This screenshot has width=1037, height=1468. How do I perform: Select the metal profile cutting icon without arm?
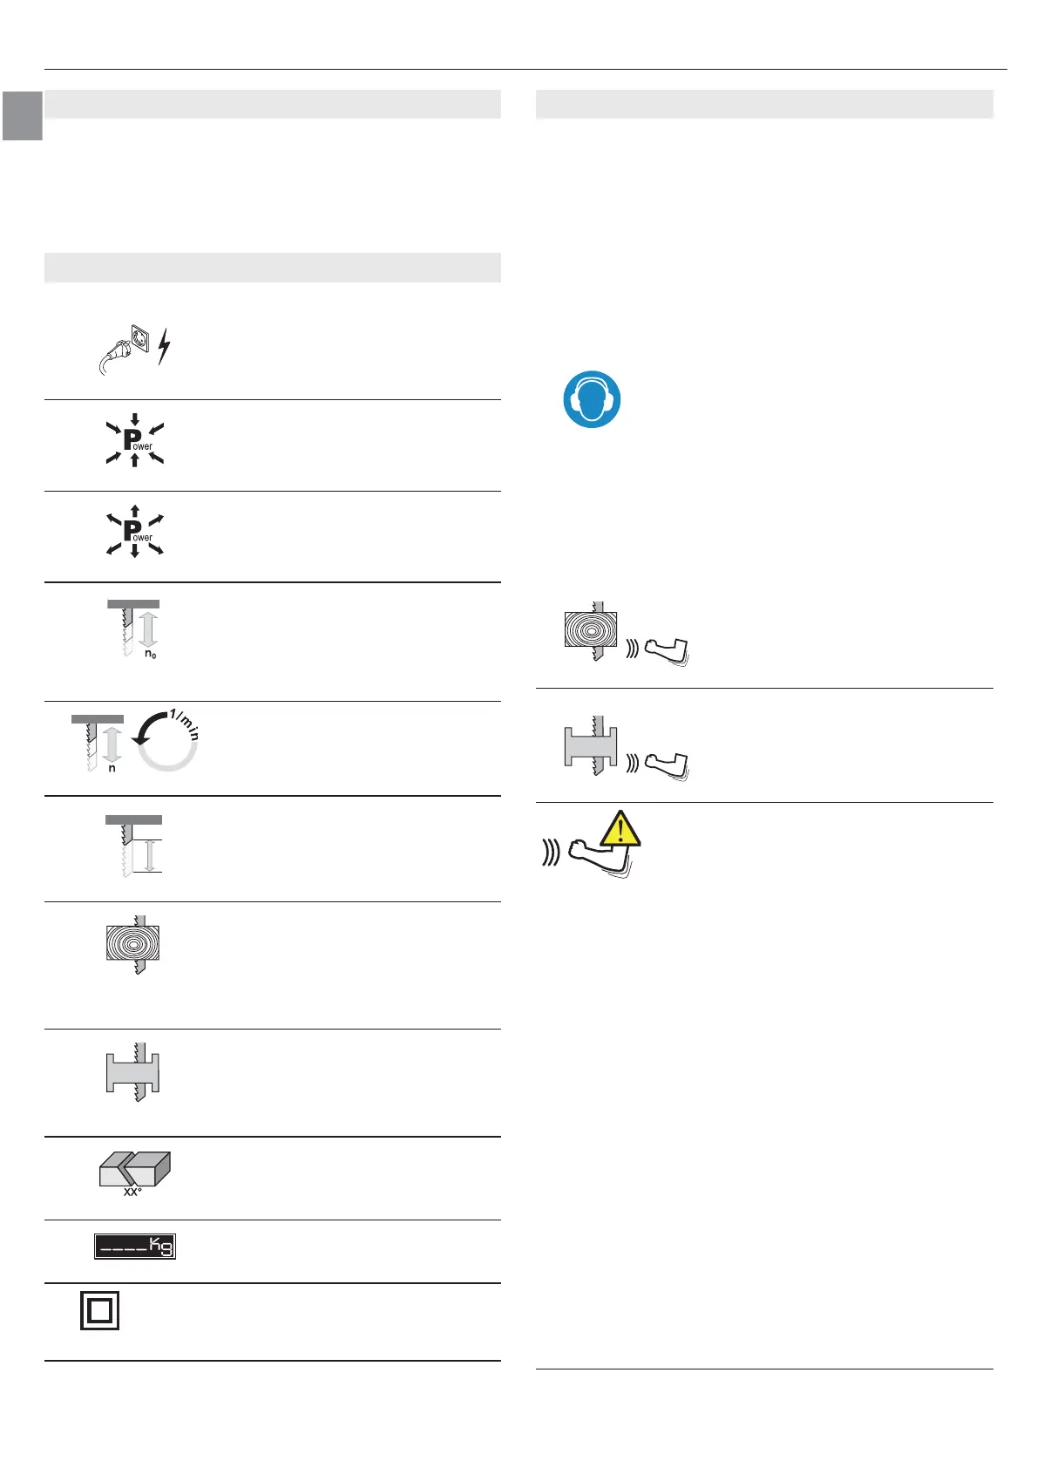pos(133,1071)
